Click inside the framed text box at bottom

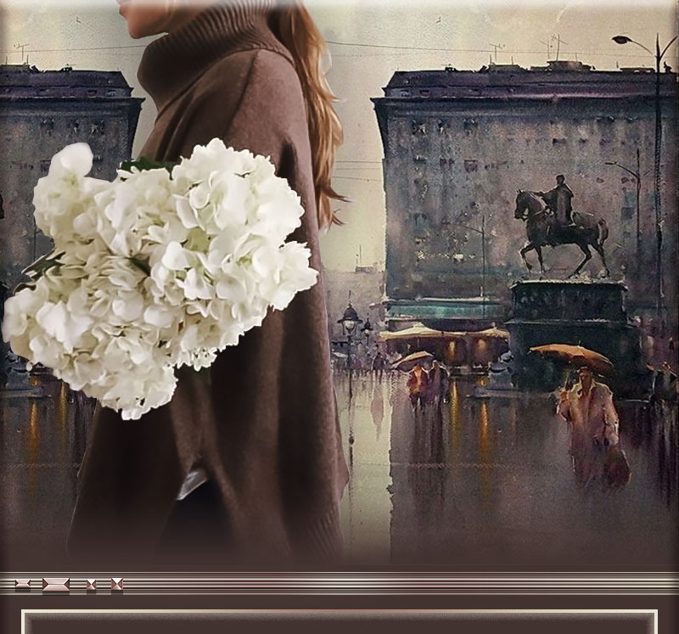(339, 624)
